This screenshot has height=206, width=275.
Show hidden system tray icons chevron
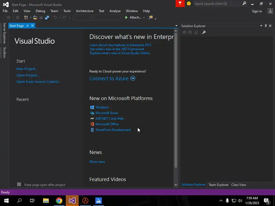[221, 201]
